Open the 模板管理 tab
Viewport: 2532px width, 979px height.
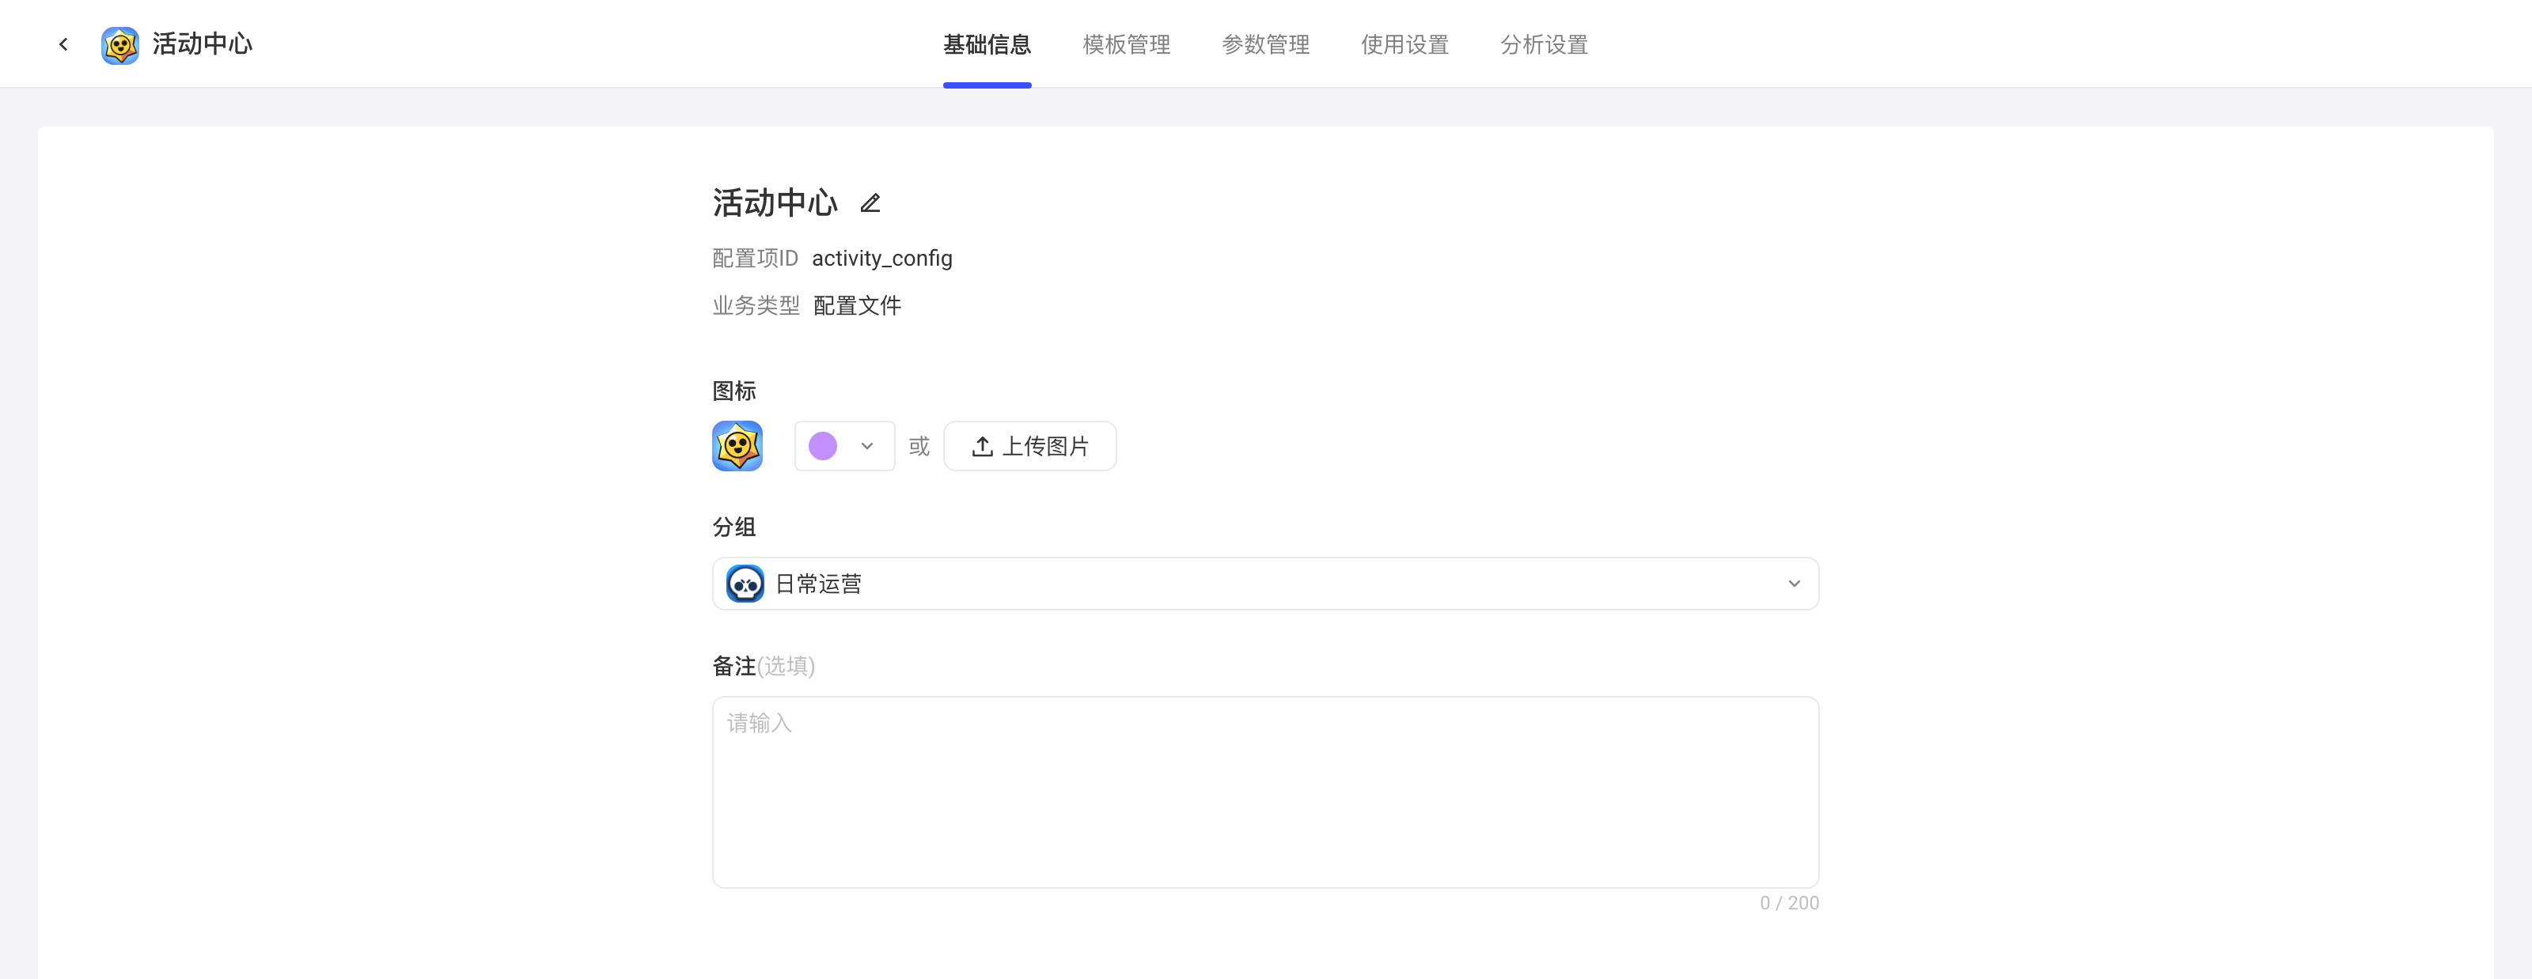pos(1127,44)
